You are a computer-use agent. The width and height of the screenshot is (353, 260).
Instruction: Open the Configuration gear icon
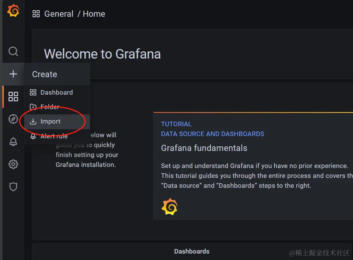coord(13,164)
